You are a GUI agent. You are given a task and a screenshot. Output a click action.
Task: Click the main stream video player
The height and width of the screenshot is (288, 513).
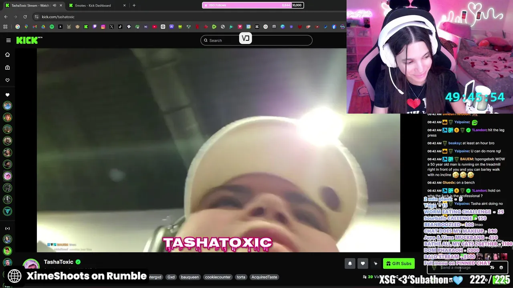[218, 150]
